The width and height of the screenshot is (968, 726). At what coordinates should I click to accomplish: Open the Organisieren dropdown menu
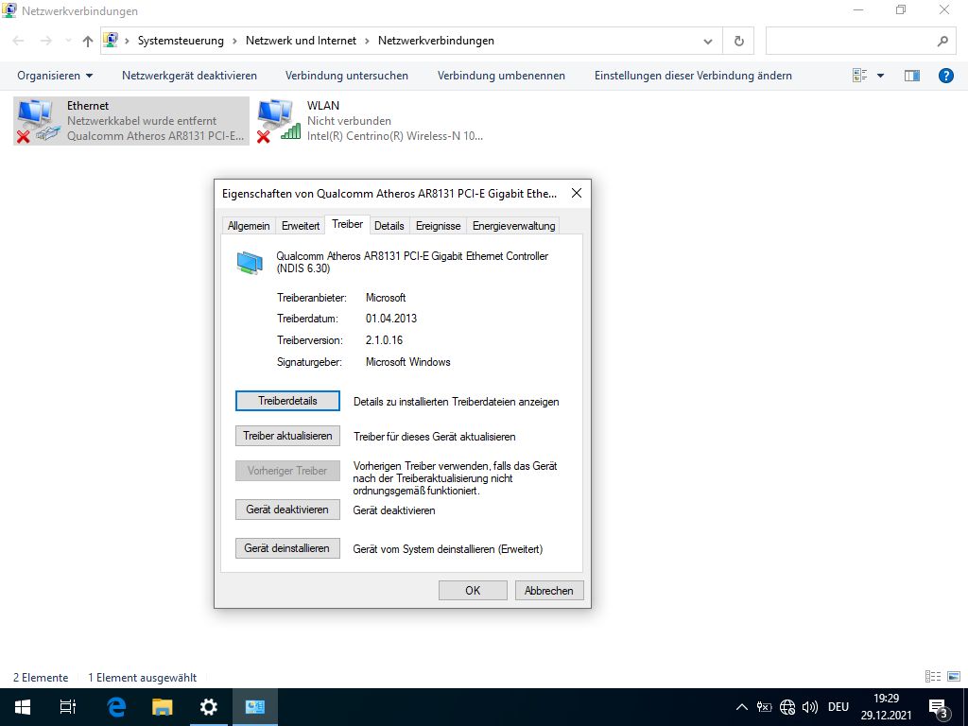[x=54, y=76]
